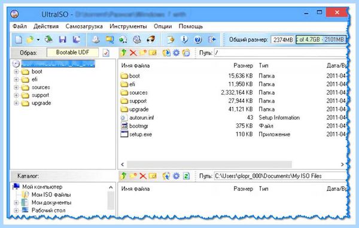Image resolution: width=359 pixels, height=228 pixels.
Task: Click the Exit door icon in toolbar
Action: pyautogui.click(x=212, y=39)
